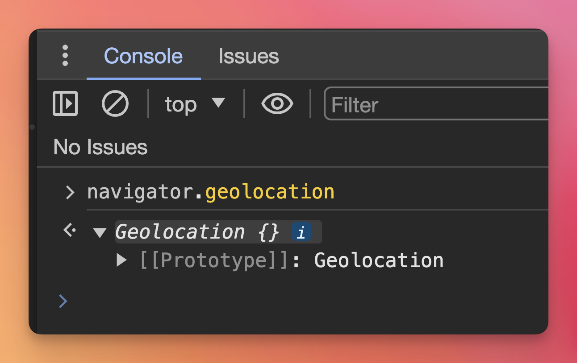This screenshot has width=577, height=363.
Task: Click the Prototype's Geolocation value text
Action: (379, 260)
